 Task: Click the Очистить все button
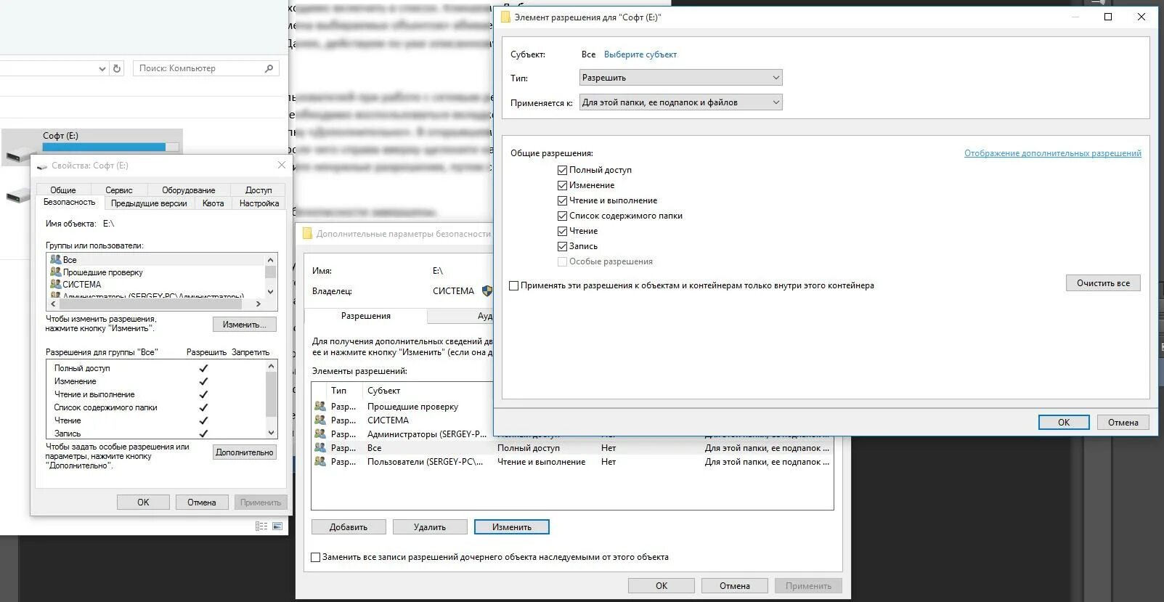tap(1103, 282)
